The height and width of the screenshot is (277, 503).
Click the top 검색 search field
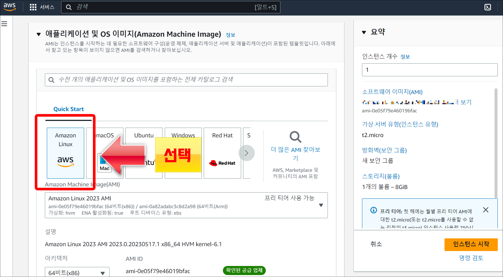(171, 7)
